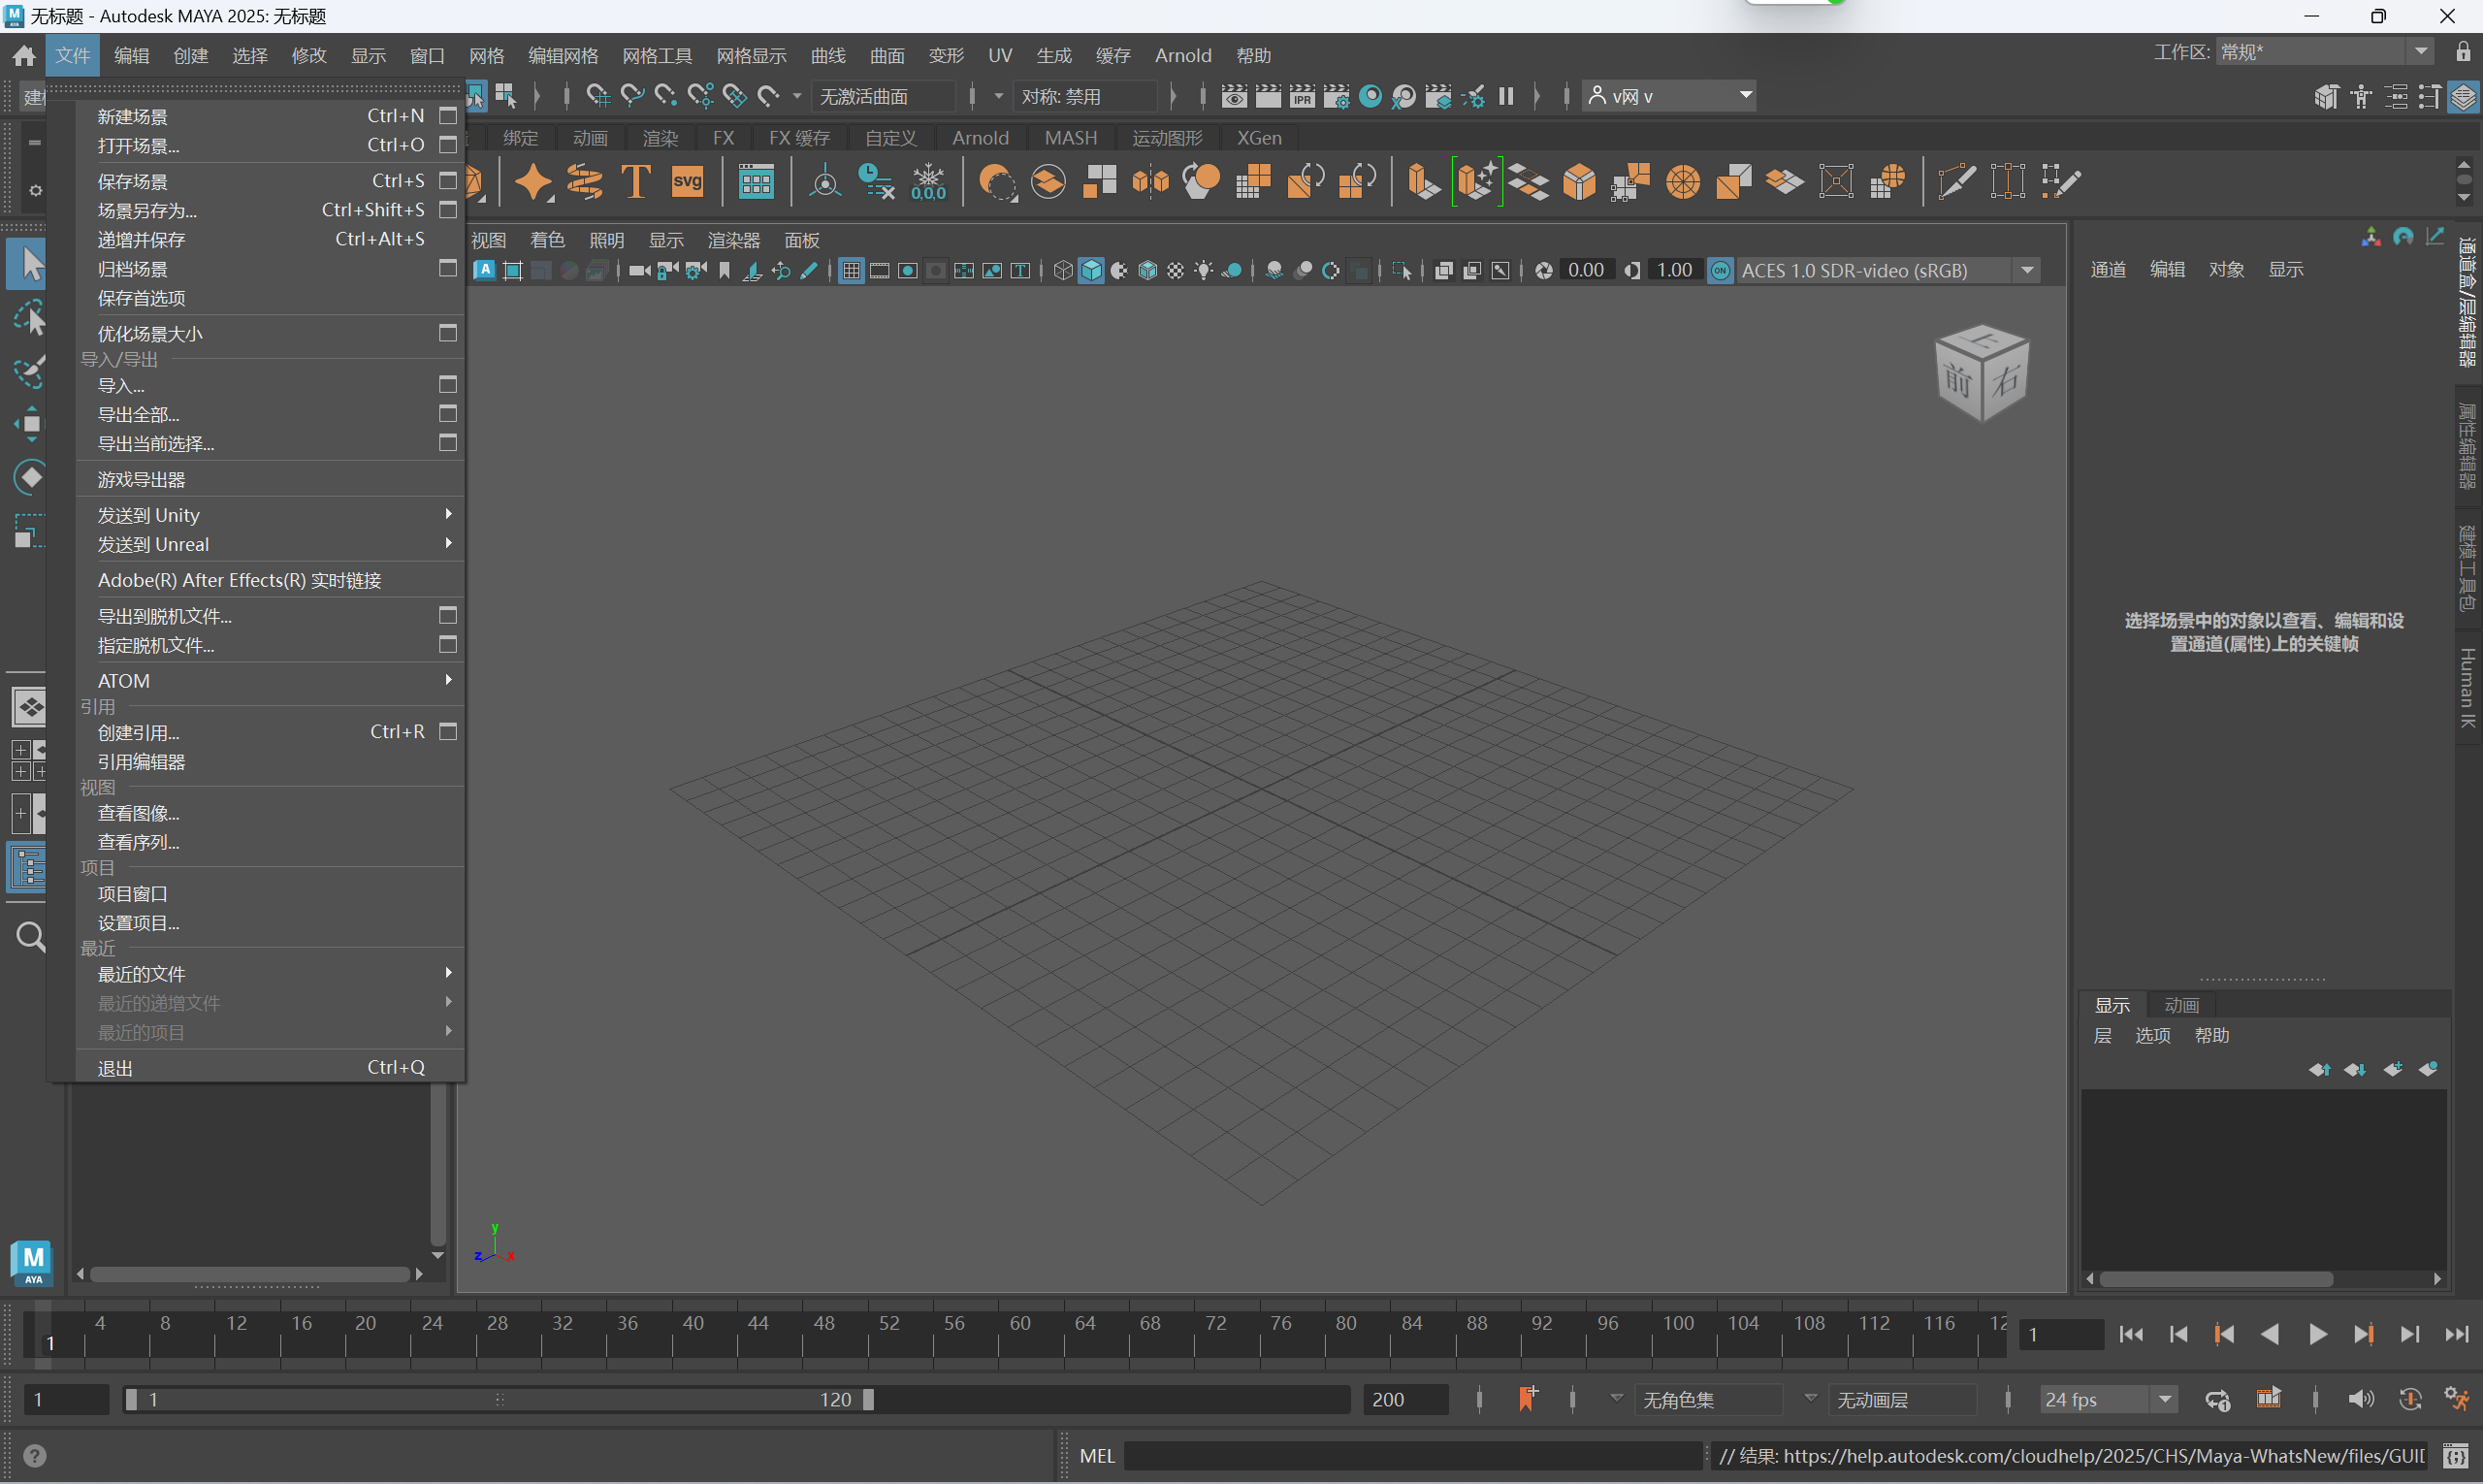Viewport: 2483px width, 1484px height.
Task: Toggle the audio mute speaker icon
Action: tap(2361, 1399)
